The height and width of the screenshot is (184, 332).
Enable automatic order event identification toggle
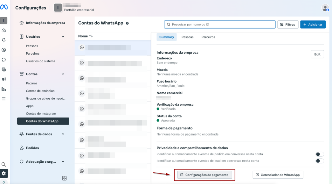click(319, 154)
